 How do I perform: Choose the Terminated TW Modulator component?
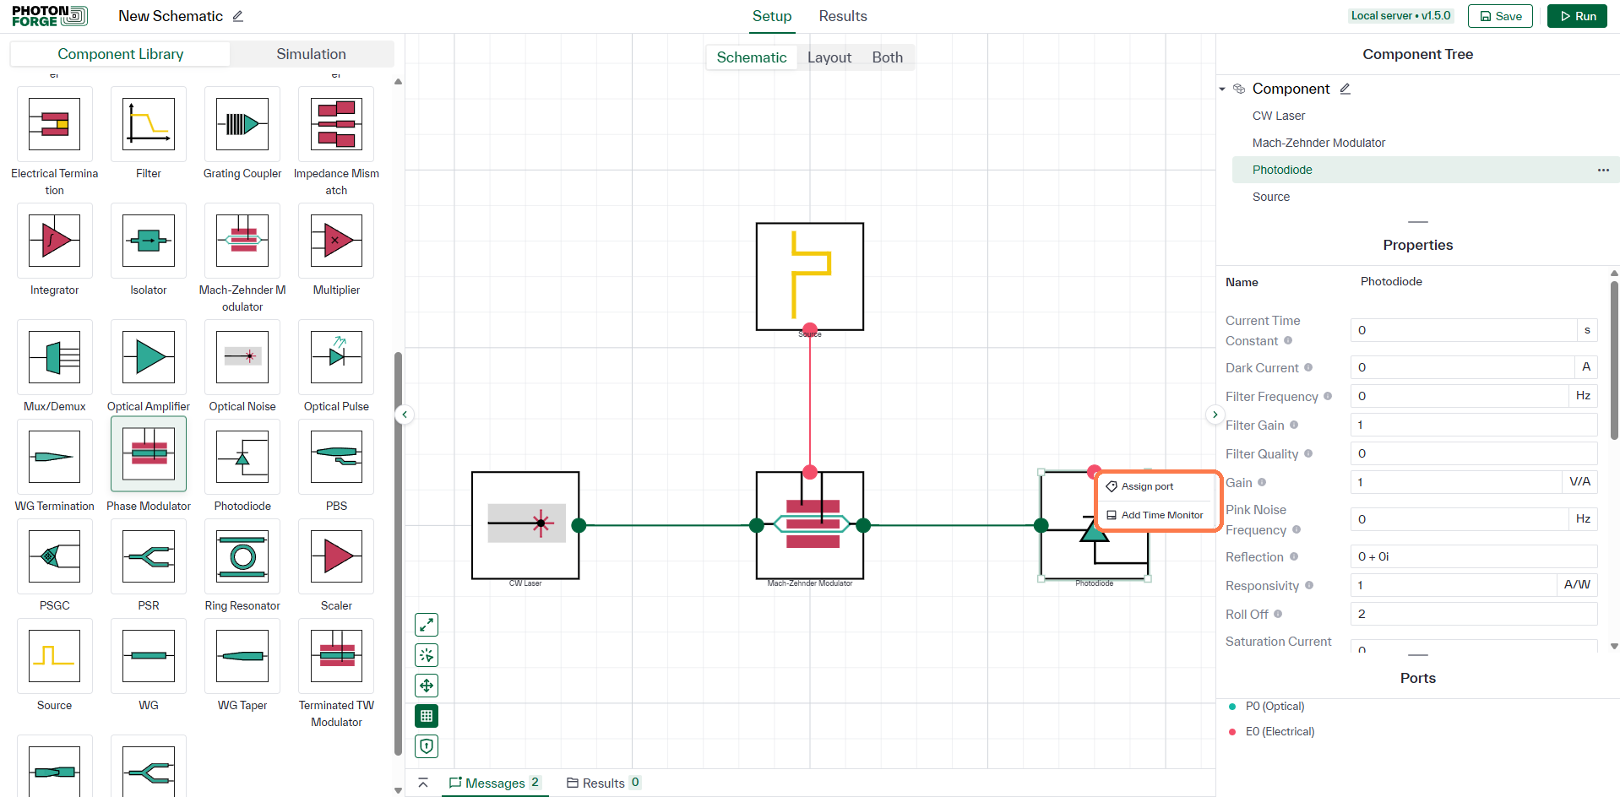pyautogui.click(x=336, y=656)
